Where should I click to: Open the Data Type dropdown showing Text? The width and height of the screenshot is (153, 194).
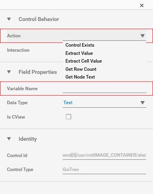pos(104,103)
